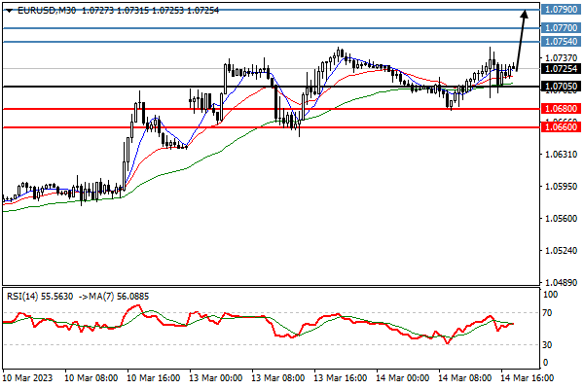
Task: Click the 14 Mar 08:00 time marker
Action: click(465, 378)
